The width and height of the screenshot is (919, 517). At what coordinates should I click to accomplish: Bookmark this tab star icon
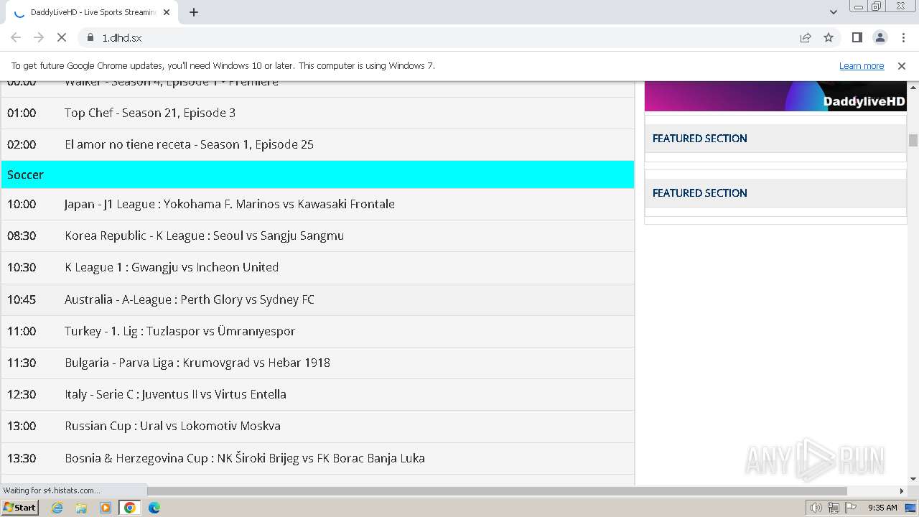[829, 37]
